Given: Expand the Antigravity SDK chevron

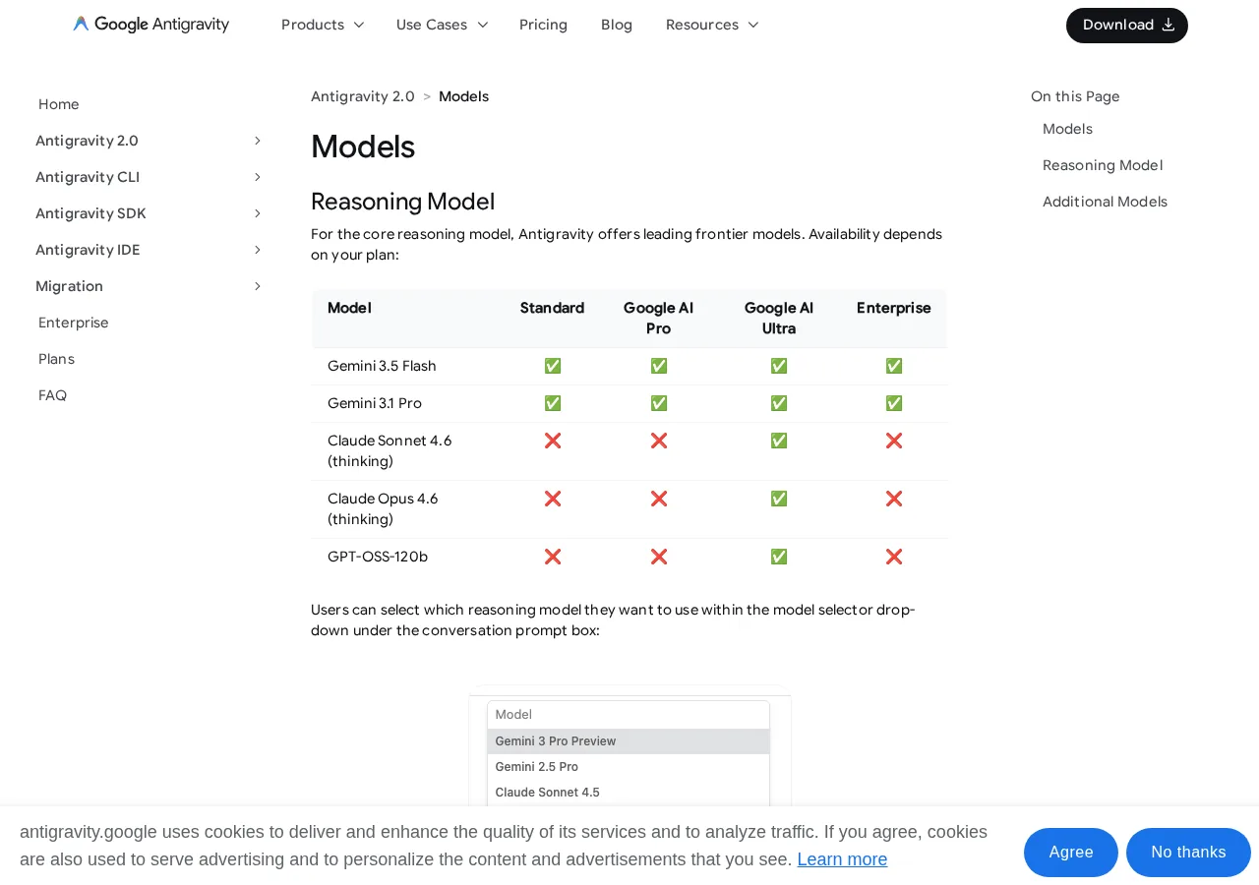Looking at the screenshot, I should 258,213.
